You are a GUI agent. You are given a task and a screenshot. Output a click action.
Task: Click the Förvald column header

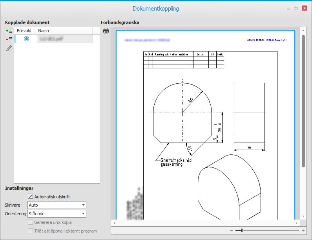point(26,31)
